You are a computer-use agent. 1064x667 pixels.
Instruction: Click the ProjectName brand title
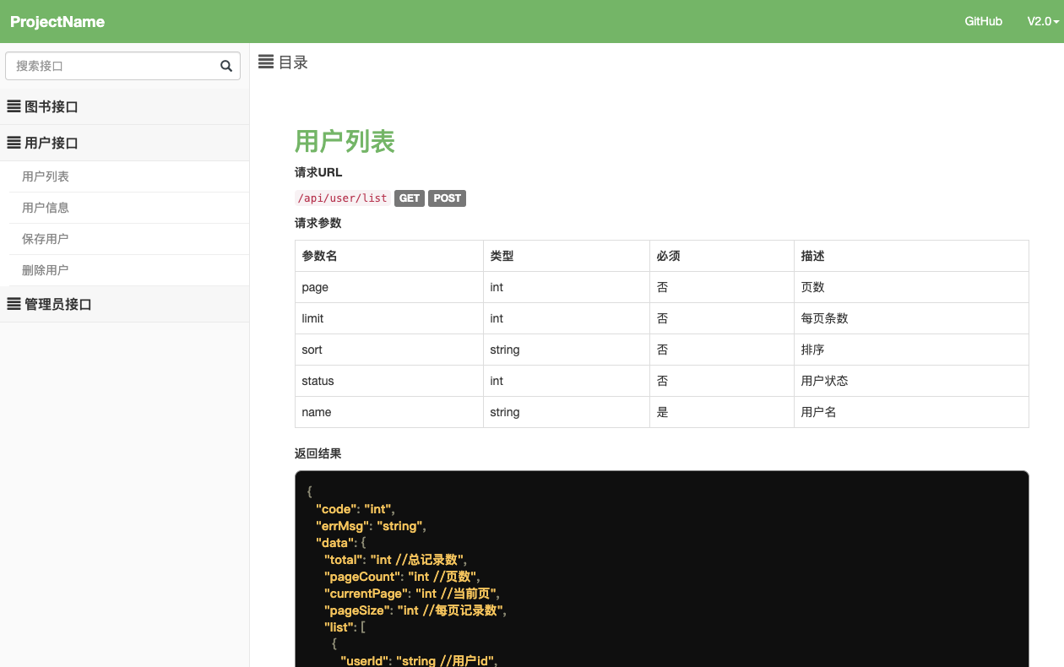point(57,22)
